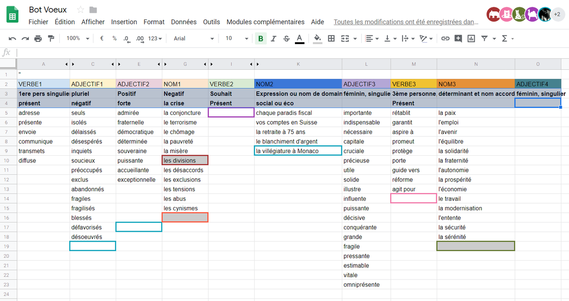The image size is (569, 301).
Task: Open the Arial font dropdown
Action: pyautogui.click(x=193, y=38)
